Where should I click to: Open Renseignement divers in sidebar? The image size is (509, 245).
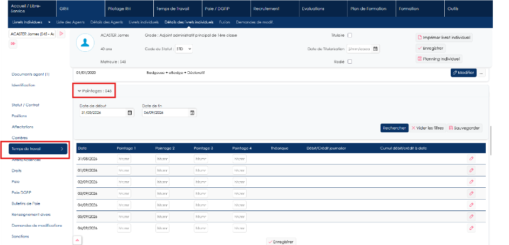point(31,214)
